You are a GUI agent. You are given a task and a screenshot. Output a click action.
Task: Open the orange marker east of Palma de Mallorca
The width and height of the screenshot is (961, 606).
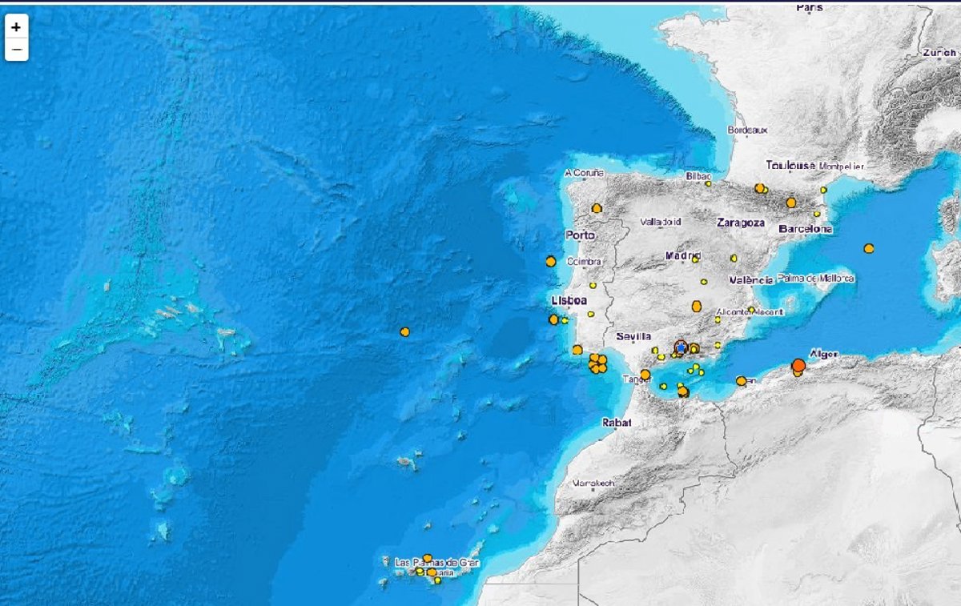[868, 248]
